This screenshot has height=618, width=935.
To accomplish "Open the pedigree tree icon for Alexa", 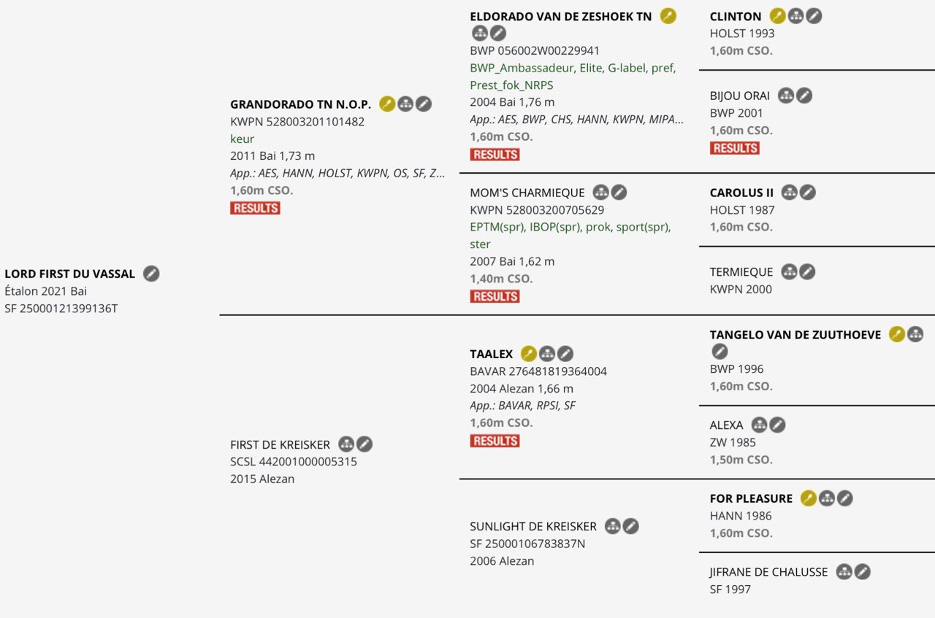I will tap(760, 425).
